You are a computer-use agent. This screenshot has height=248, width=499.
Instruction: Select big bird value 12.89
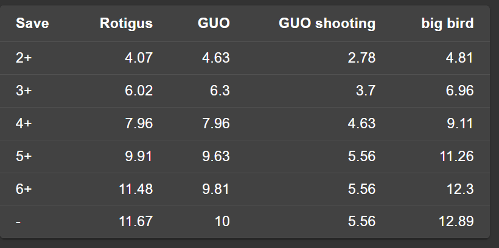[x=456, y=222]
